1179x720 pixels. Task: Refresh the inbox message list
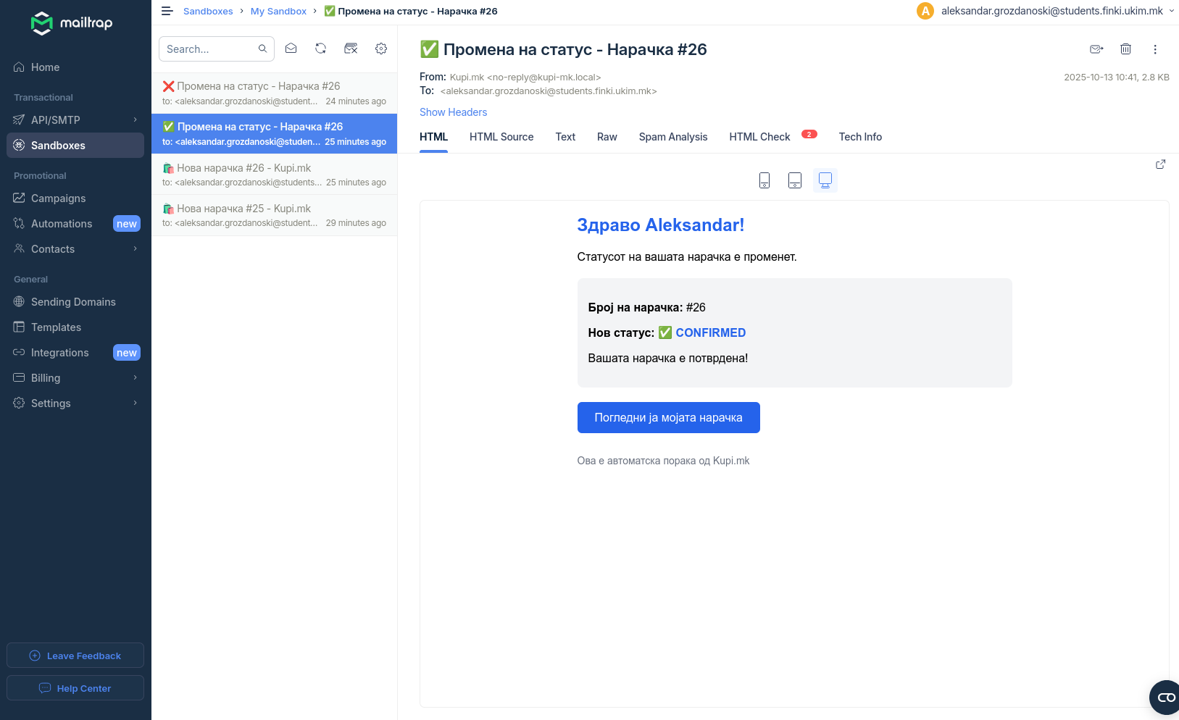tap(320, 49)
